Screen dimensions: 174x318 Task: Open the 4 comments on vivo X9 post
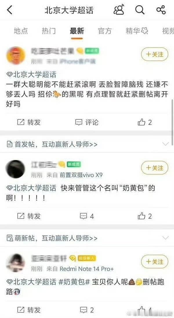pos(87,216)
